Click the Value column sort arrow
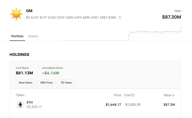Viewport: 192px width, 118px height. [173, 95]
